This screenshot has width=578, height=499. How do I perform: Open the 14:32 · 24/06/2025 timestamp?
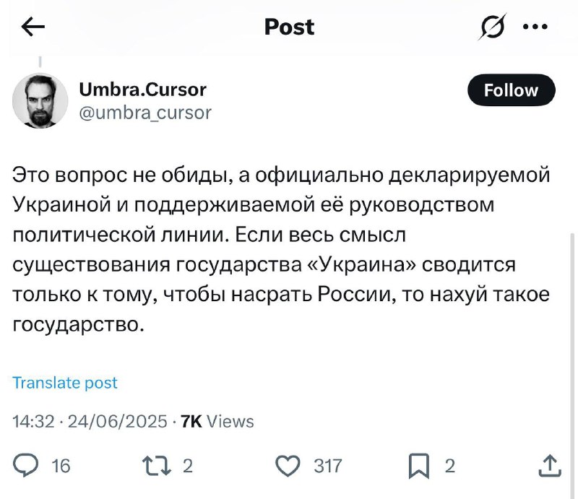pos(90,422)
